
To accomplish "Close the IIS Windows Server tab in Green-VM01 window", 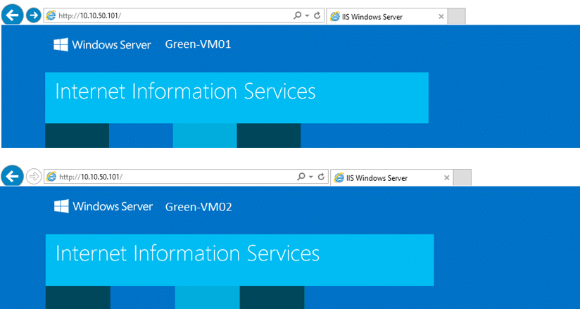I will click(x=441, y=17).
